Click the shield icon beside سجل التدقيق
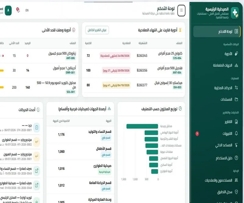Viewport: 244px width, 203px height. click(236, 192)
